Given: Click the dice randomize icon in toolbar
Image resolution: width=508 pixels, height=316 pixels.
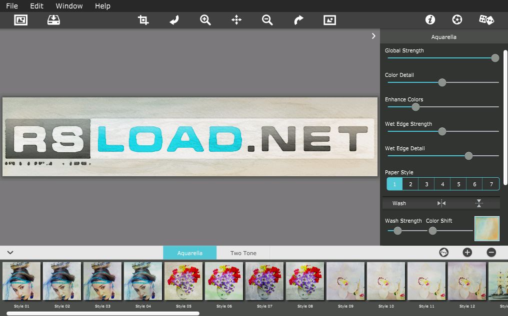Looking at the screenshot, I should pos(486,20).
